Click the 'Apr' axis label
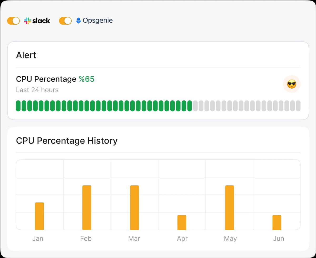 [x=182, y=239]
